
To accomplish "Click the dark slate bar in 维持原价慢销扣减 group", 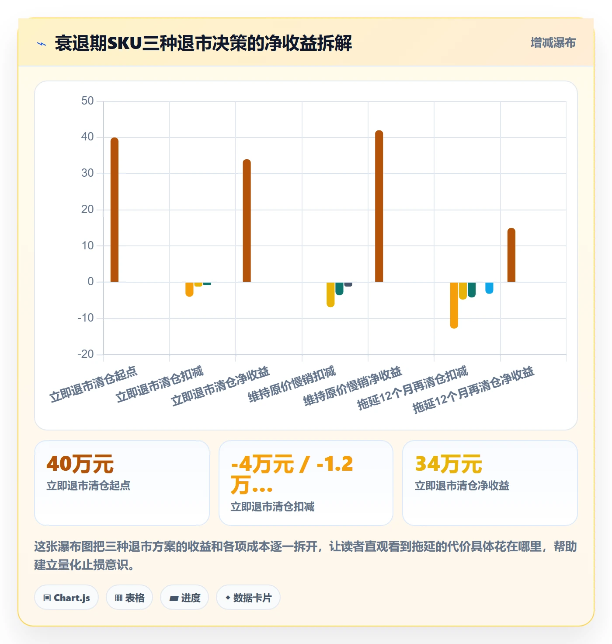I will [x=348, y=284].
